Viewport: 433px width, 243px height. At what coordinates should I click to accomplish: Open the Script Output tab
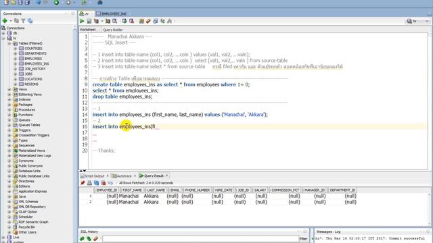(94, 175)
